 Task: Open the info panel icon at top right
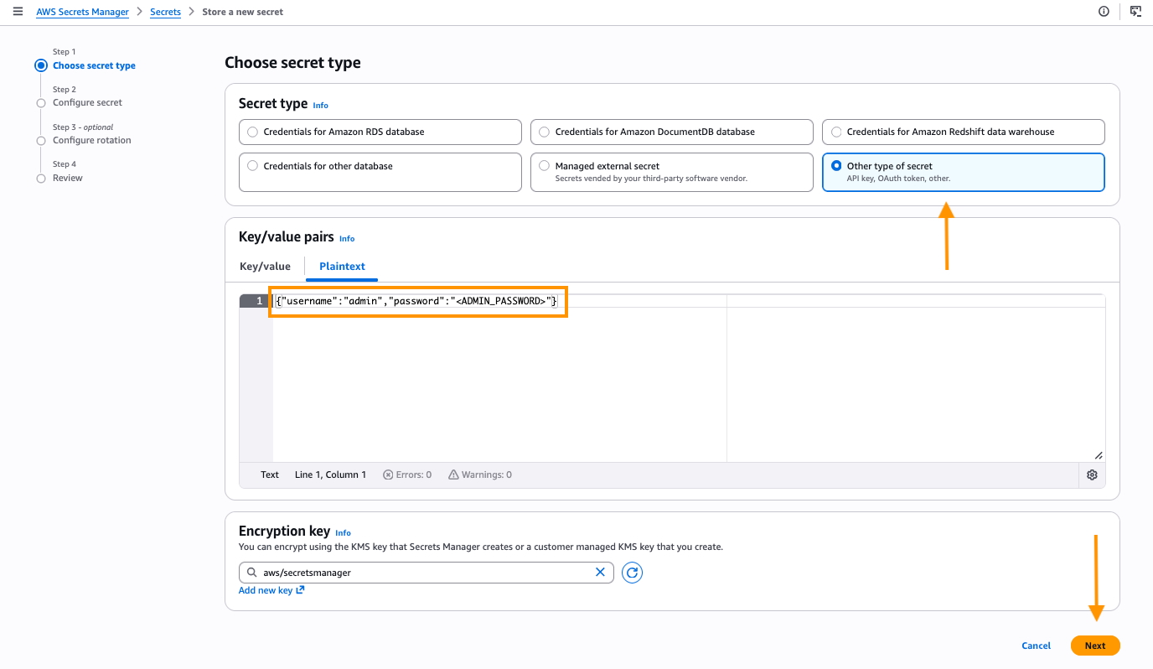pos(1104,12)
